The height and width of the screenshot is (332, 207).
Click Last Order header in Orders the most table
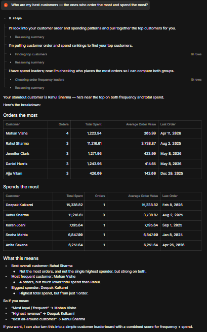pos(168,124)
